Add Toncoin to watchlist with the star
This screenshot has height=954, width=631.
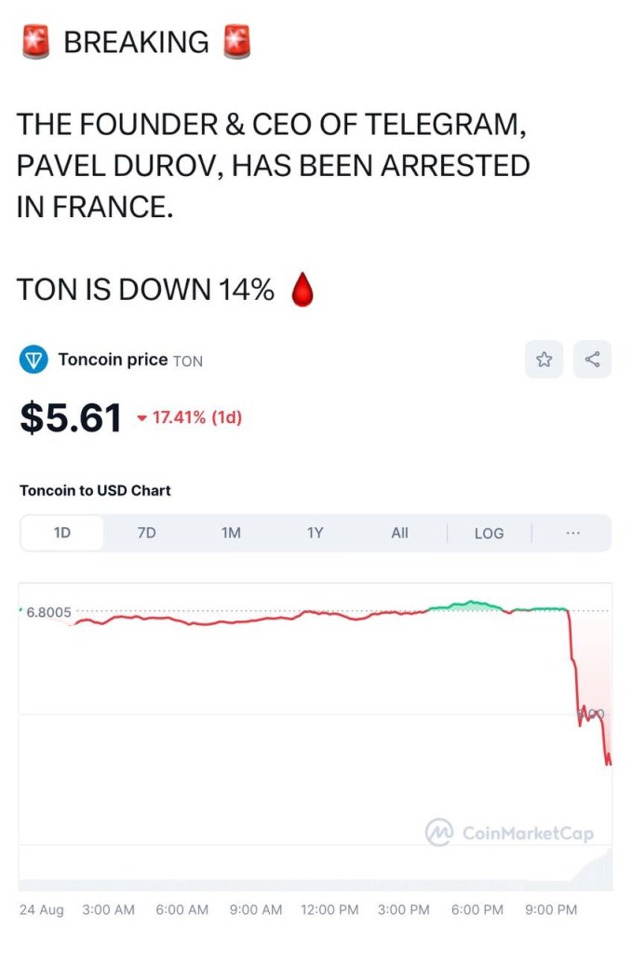pyautogui.click(x=544, y=359)
